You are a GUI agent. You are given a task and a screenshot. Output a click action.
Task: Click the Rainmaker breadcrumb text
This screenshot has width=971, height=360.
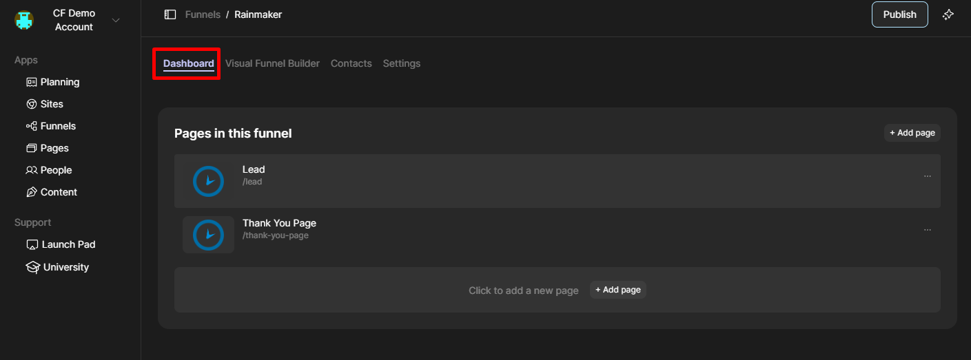click(x=258, y=14)
